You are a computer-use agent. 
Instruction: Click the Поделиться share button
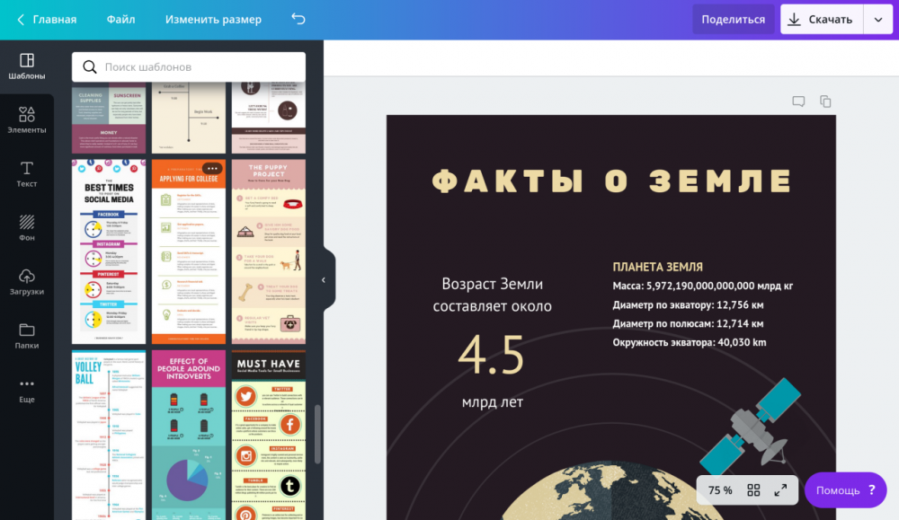click(x=733, y=19)
